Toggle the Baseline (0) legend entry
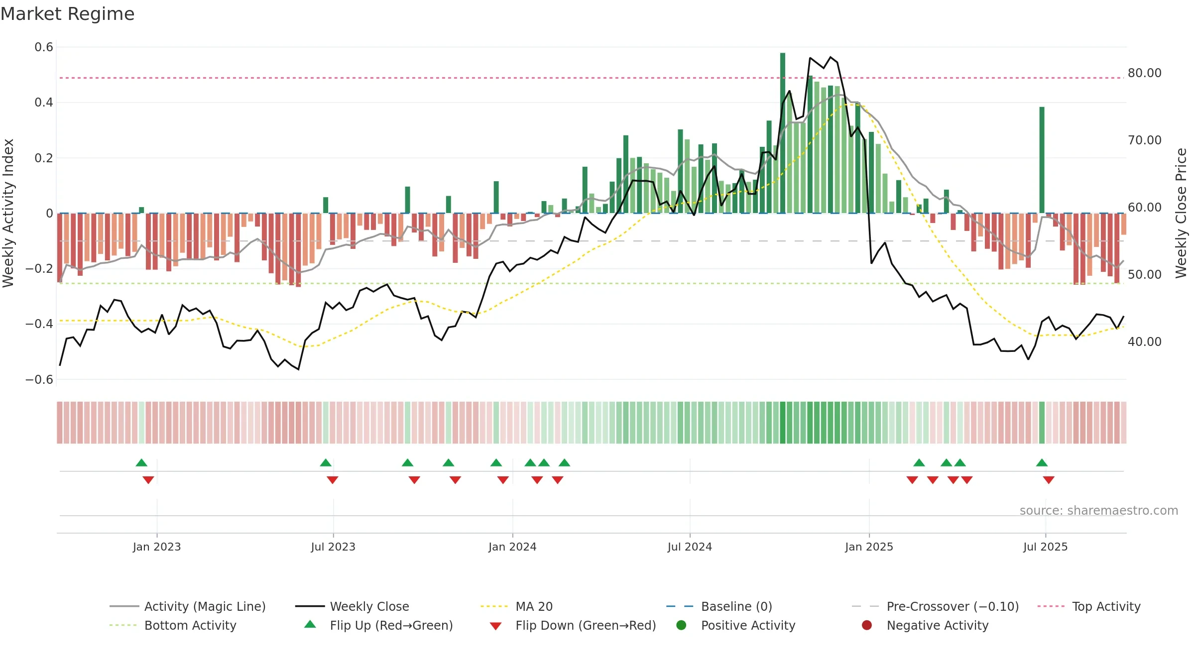The image size is (1195, 672). coord(719,606)
